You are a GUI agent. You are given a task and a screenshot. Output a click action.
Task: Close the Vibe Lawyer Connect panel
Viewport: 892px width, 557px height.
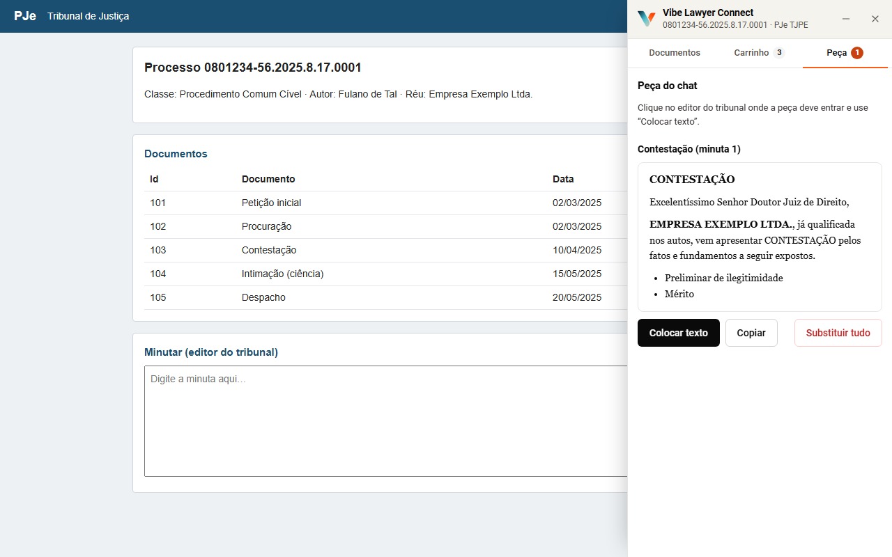pos(875,19)
